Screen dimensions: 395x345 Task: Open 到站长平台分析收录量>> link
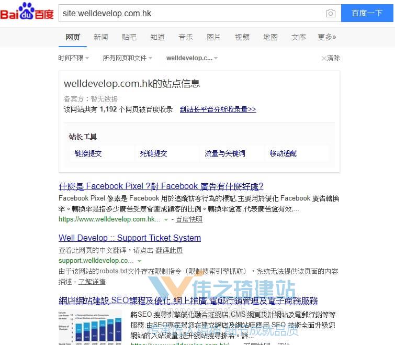[x=218, y=109]
